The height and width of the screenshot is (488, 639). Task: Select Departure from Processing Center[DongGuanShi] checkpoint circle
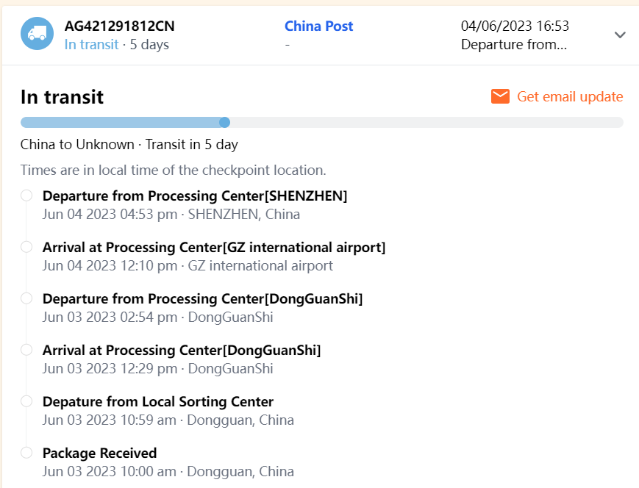pyautogui.click(x=26, y=298)
